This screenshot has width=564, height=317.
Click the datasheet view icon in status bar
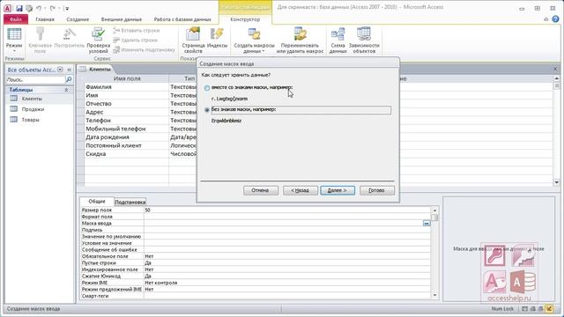[x=524, y=309]
